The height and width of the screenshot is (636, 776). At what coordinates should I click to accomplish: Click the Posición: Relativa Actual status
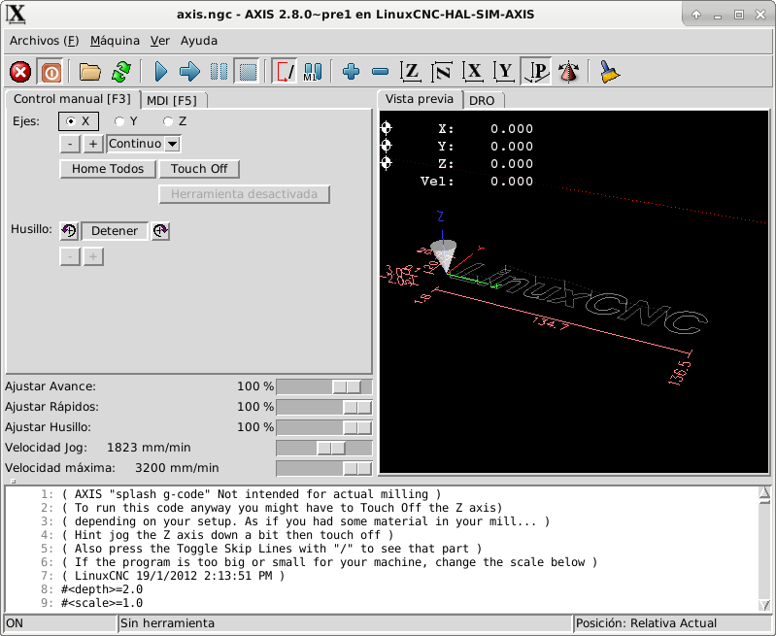pyautogui.click(x=672, y=623)
